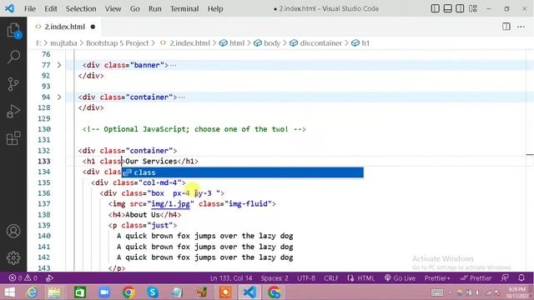Open Zoom from taskbar

pyautogui.click(x=104, y=292)
